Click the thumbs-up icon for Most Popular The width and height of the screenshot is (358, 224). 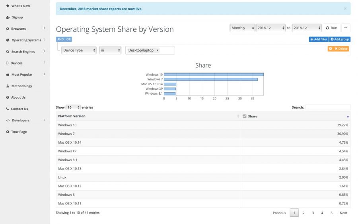(x=8, y=74)
